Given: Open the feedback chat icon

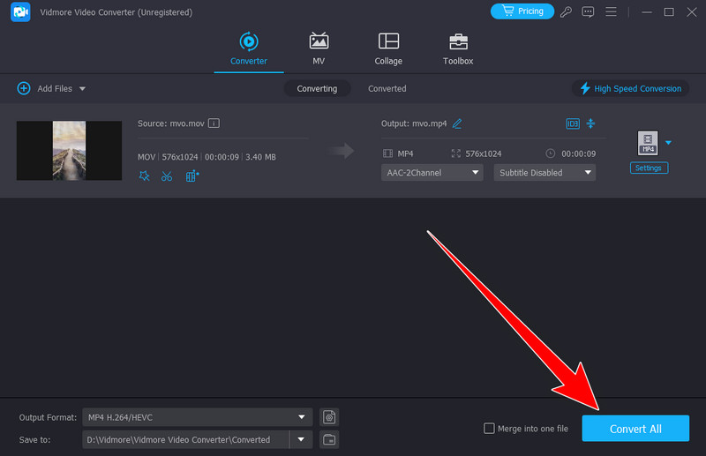Looking at the screenshot, I should click(x=586, y=11).
